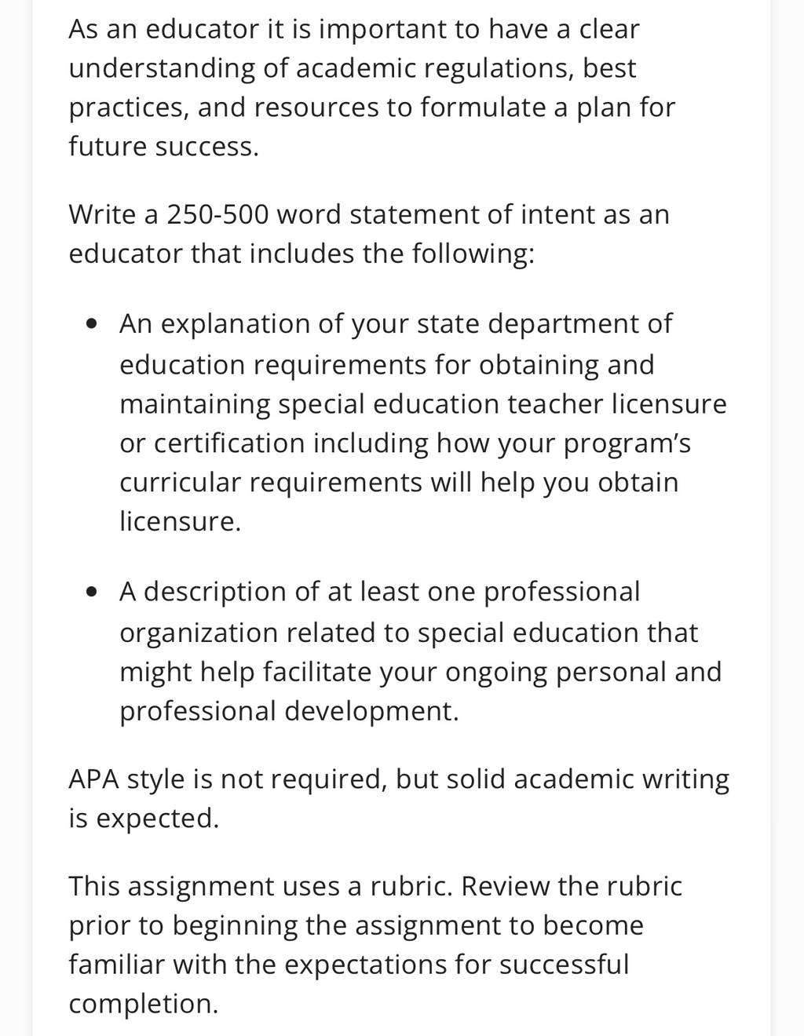The width and height of the screenshot is (804, 1036).
Task: Click the 'As an educator' opening paragraph
Action: click(371, 88)
